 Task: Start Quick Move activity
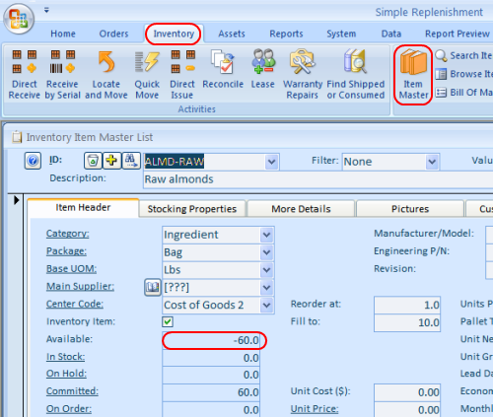[x=147, y=74]
